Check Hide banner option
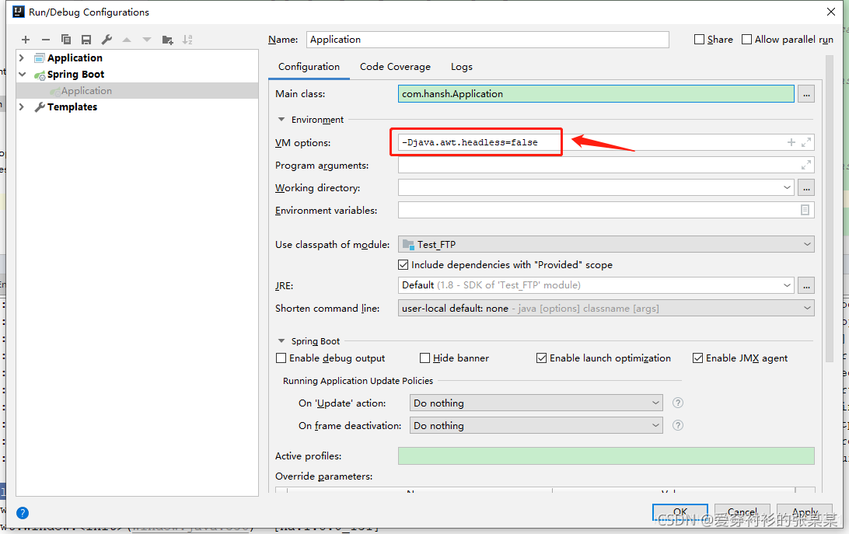 pyautogui.click(x=424, y=358)
